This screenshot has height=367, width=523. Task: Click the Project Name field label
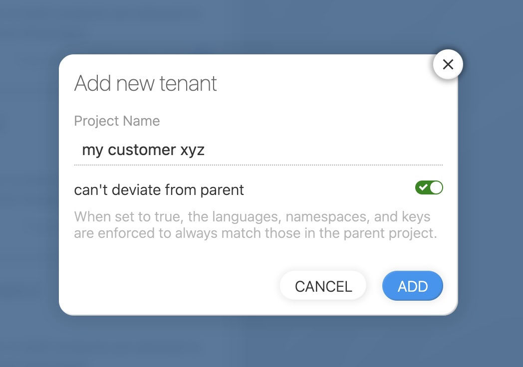[x=117, y=121]
